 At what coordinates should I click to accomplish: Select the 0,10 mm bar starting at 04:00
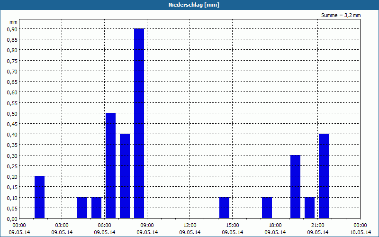(82, 208)
